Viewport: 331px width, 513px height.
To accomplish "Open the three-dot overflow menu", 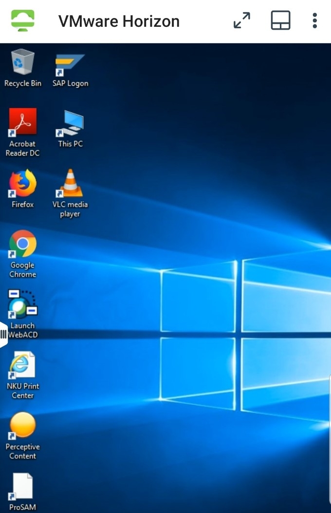I will [314, 20].
